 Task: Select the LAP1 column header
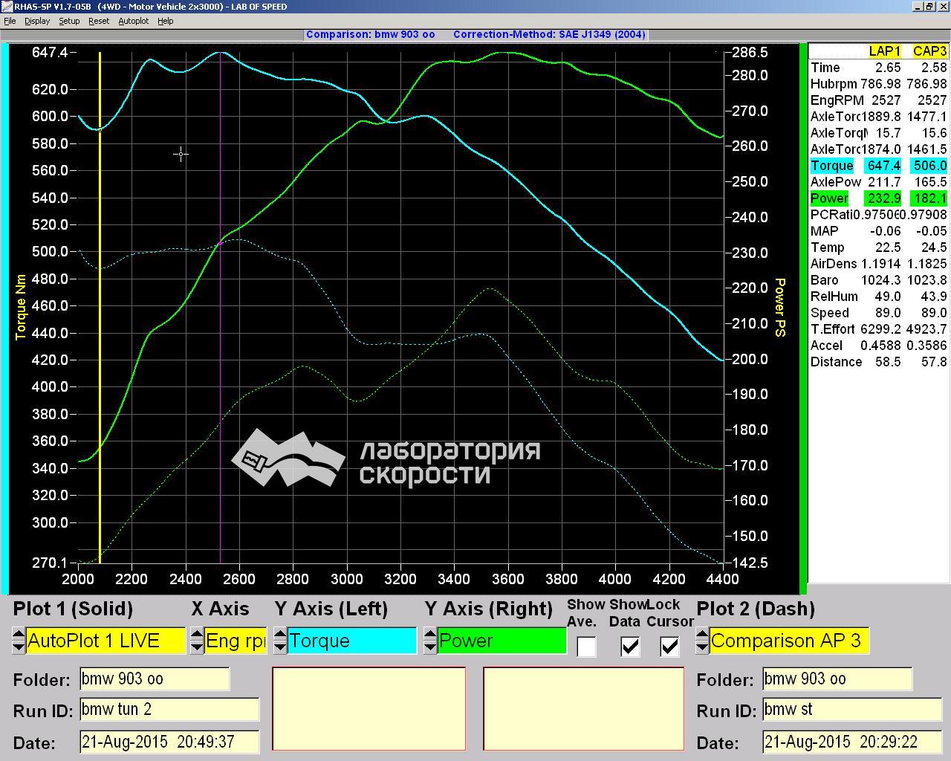point(884,51)
